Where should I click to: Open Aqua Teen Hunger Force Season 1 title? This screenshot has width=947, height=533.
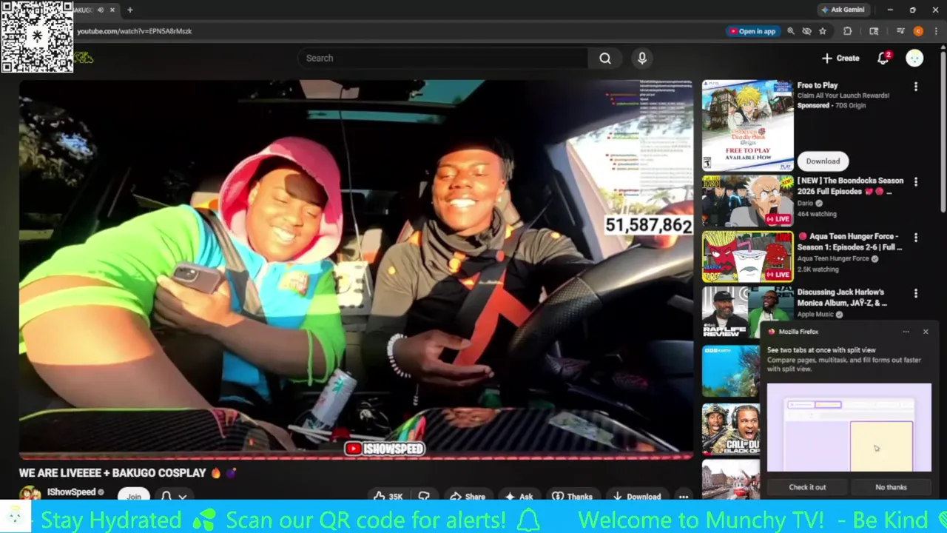850,241
